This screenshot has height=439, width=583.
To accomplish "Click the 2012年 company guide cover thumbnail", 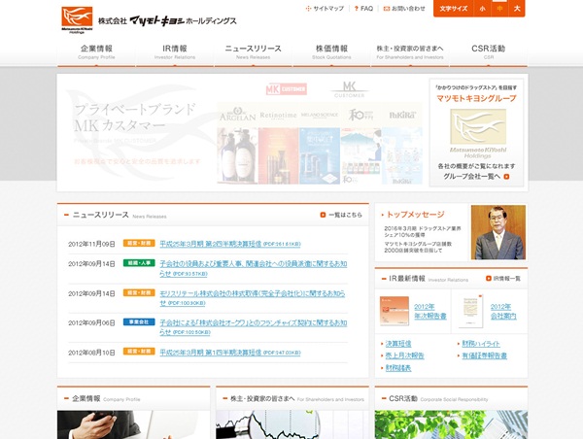I will pos(470,311).
